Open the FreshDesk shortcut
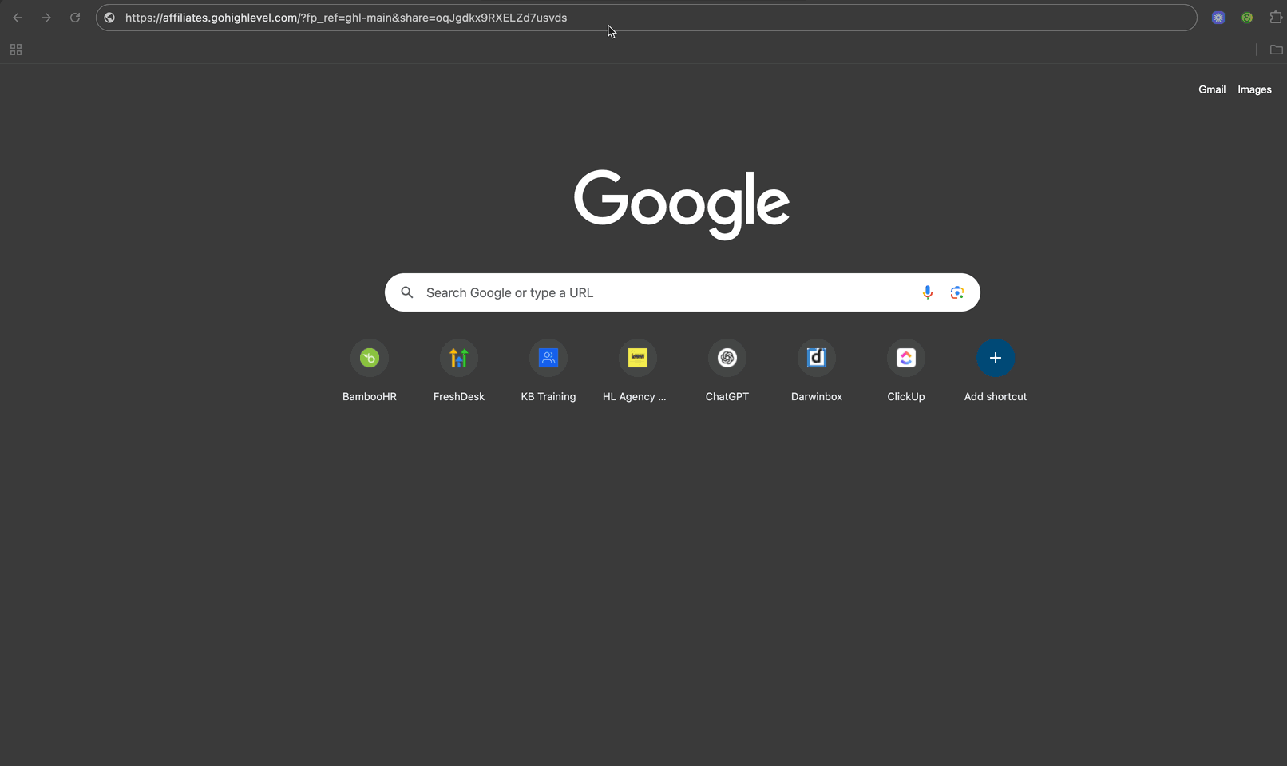Screen dimensions: 1287x766 pos(458,358)
